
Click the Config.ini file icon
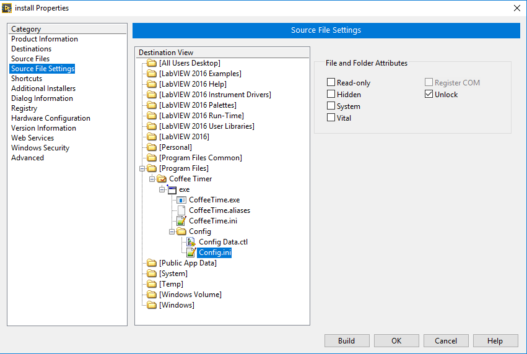point(191,253)
